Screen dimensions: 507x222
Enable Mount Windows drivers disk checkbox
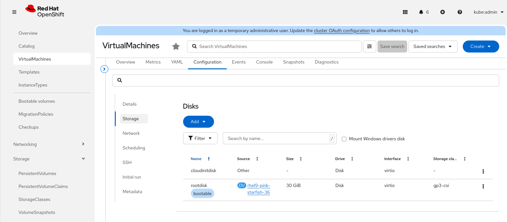(344, 139)
